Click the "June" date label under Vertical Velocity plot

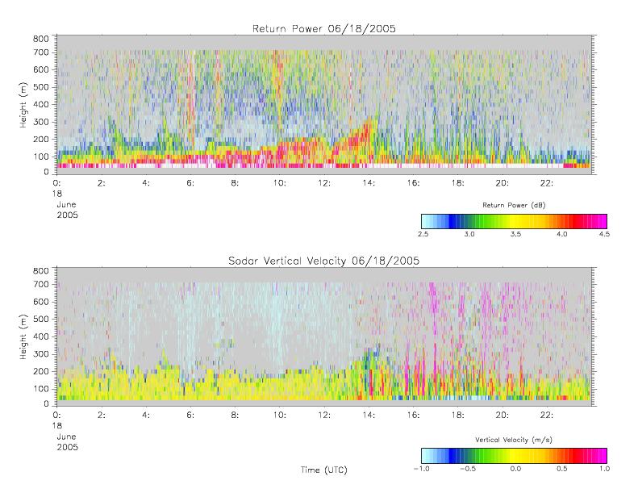66,437
